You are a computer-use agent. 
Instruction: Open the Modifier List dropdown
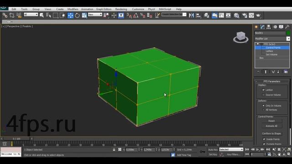(288, 39)
